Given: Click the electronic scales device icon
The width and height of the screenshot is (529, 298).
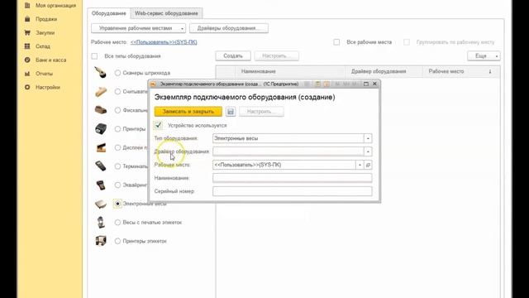Looking at the screenshot, I should pyautogui.click(x=101, y=204).
